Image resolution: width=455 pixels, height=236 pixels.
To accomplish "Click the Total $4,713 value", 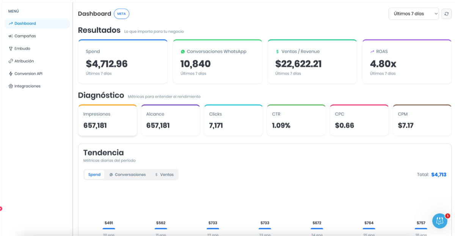I will tap(439, 175).
